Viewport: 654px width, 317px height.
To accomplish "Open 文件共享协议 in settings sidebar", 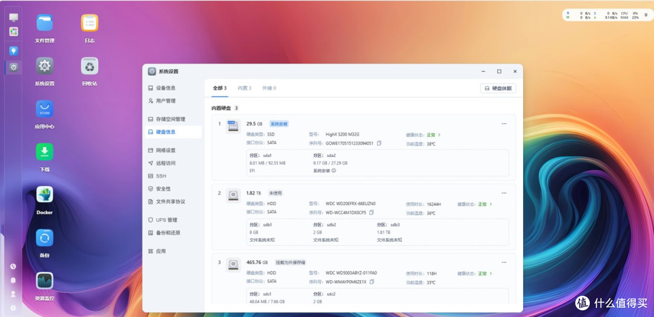I will [x=173, y=202].
